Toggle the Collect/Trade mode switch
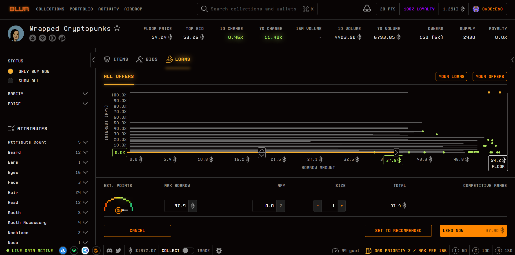The width and height of the screenshot is (515, 255). (x=188, y=251)
